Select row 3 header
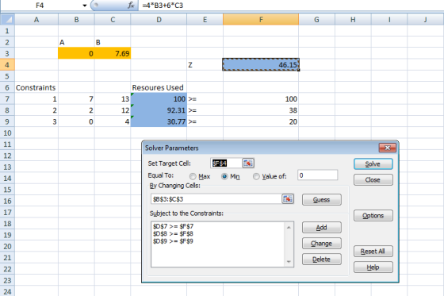444x296 pixels. (7, 53)
